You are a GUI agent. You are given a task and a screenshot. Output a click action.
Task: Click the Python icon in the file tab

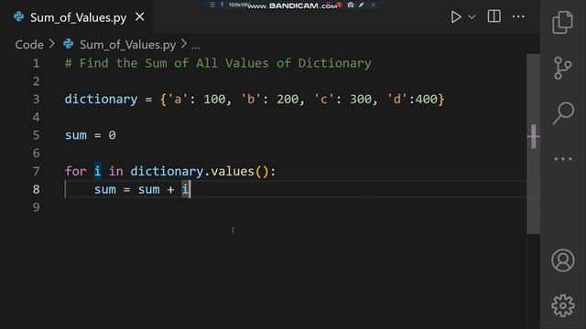point(18,16)
